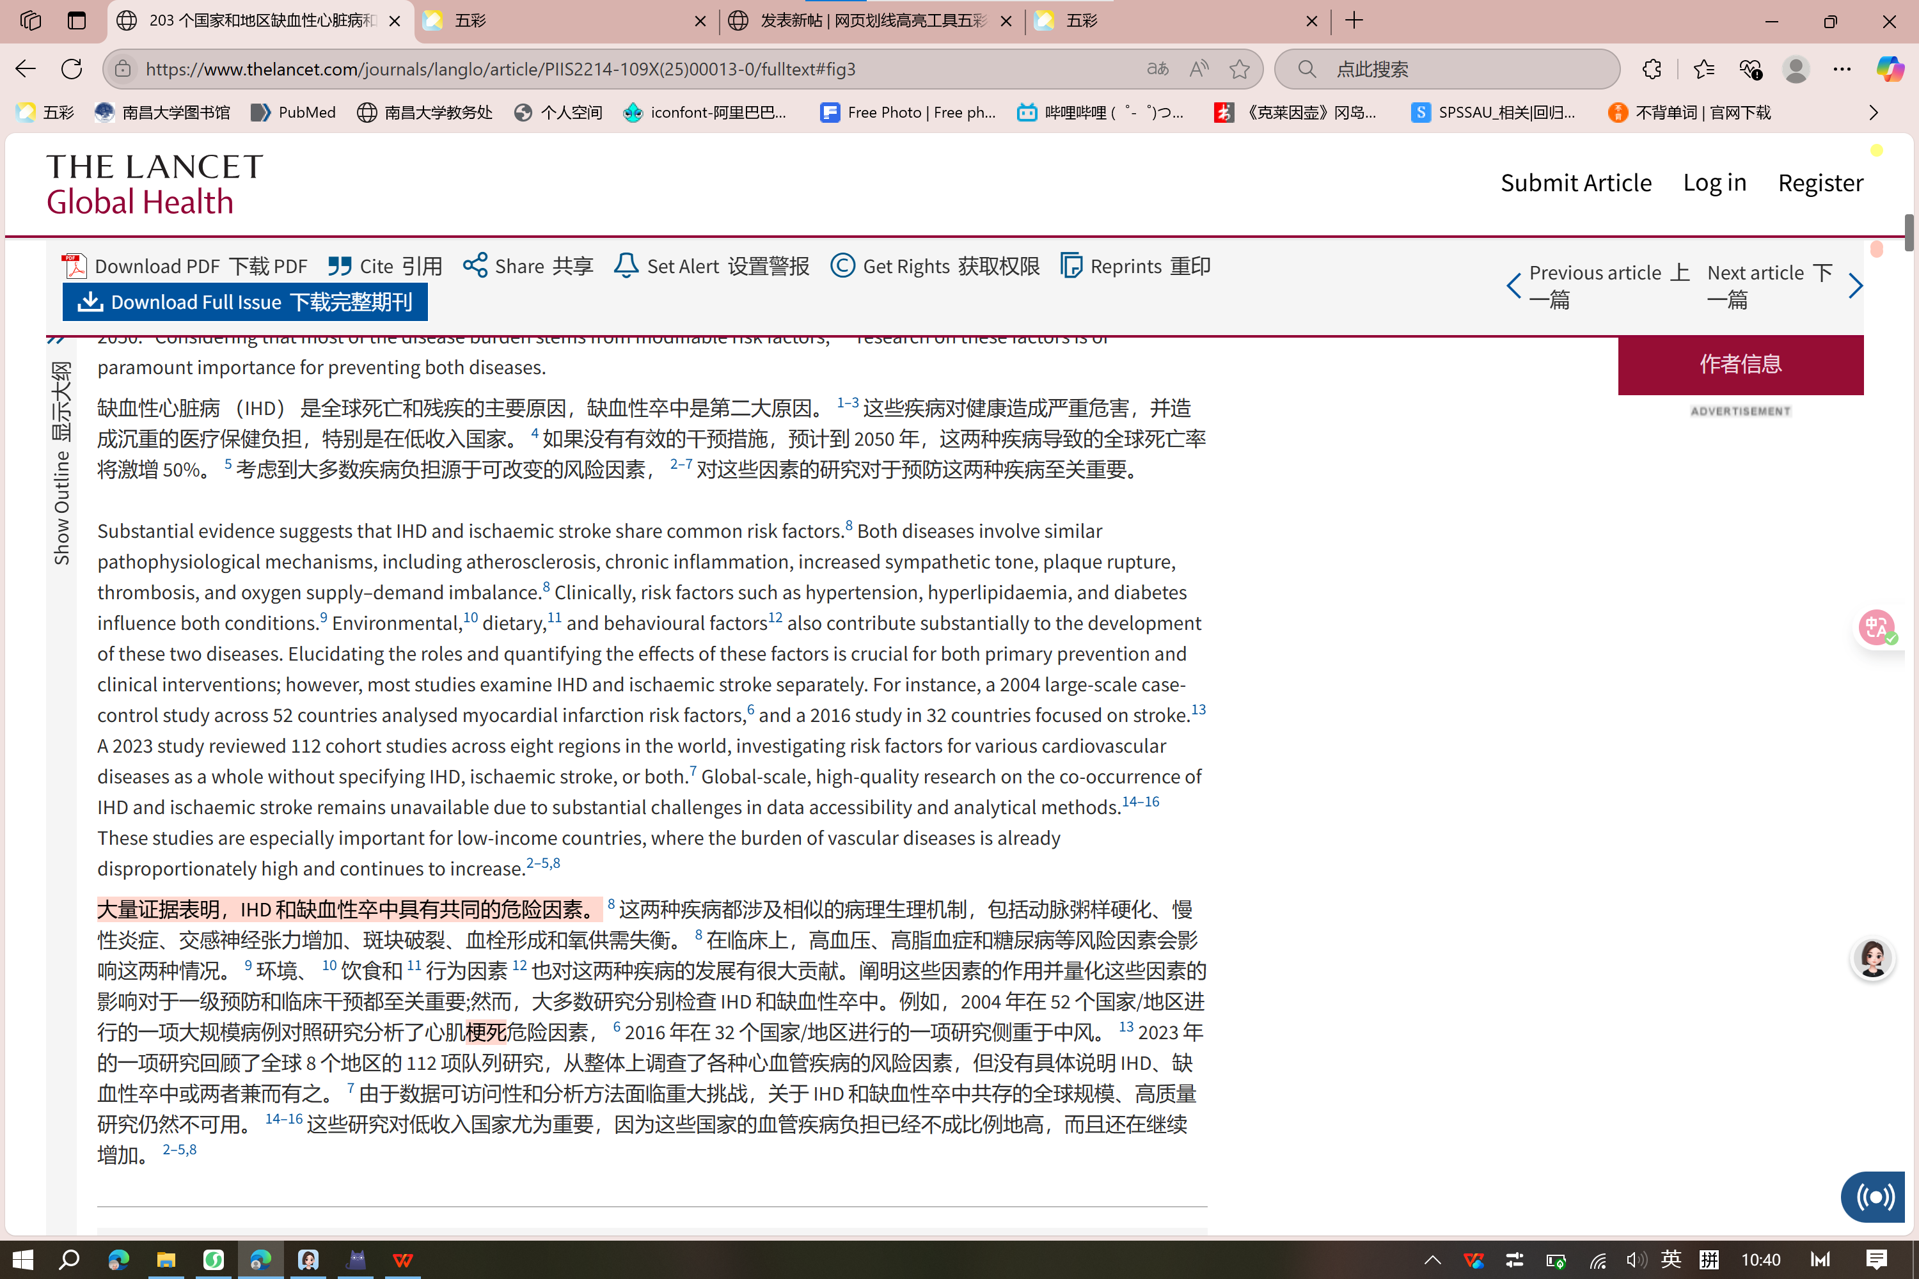Open WPS Office from the taskbar
The width and height of the screenshot is (1919, 1279).
403,1259
